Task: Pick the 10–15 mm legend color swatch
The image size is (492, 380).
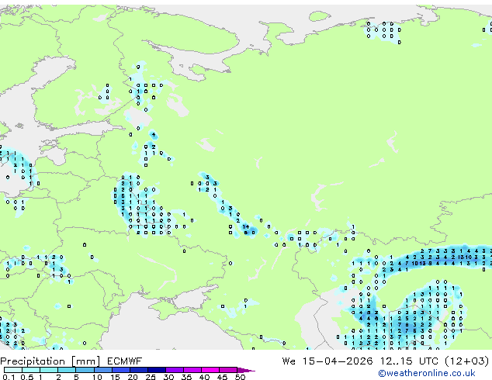Action: [103, 370]
